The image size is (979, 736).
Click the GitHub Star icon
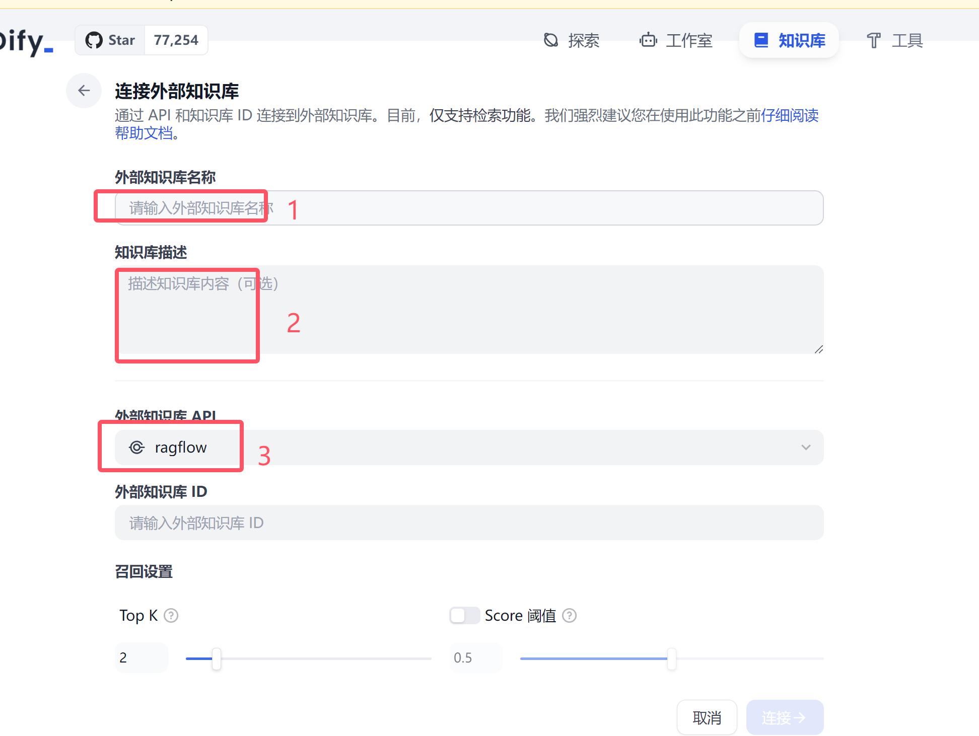point(94,40)
